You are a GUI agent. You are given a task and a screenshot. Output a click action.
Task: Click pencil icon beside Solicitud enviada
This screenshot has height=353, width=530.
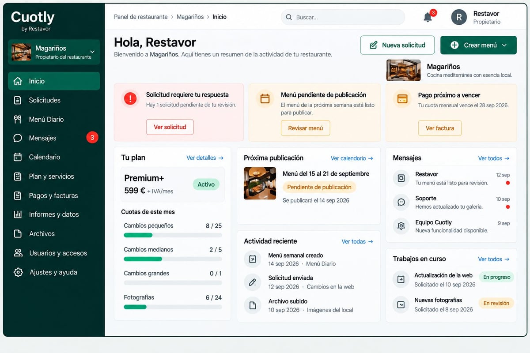[x=253, y=282]
